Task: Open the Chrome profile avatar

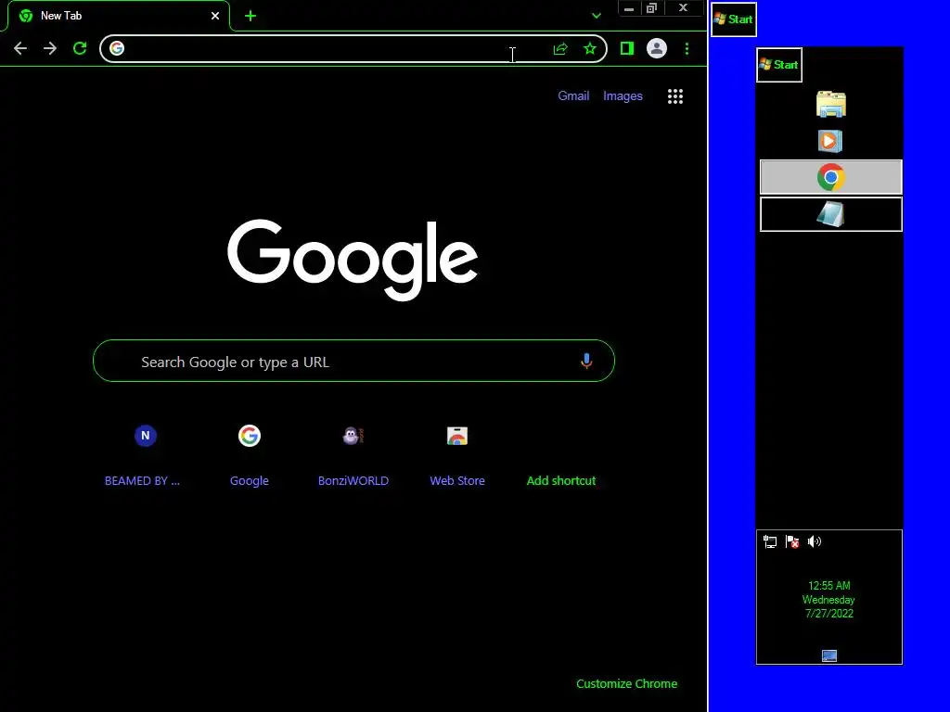Action: (x=657, y=48)
